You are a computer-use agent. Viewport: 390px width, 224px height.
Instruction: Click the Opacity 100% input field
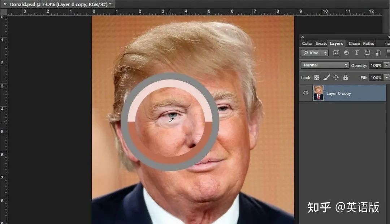coord(376,65)
